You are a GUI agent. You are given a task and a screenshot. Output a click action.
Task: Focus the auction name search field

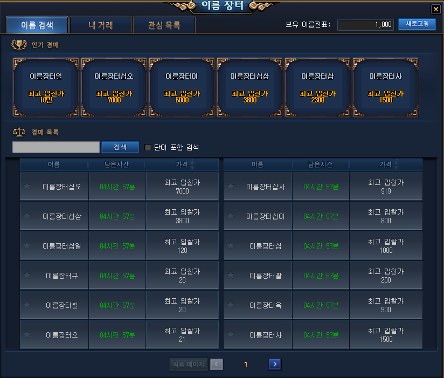click(56, 147)
